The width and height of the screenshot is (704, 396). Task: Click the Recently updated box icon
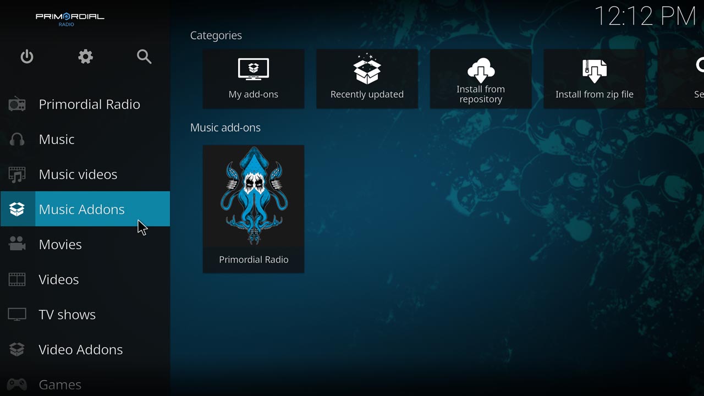[x=367, y=68]
